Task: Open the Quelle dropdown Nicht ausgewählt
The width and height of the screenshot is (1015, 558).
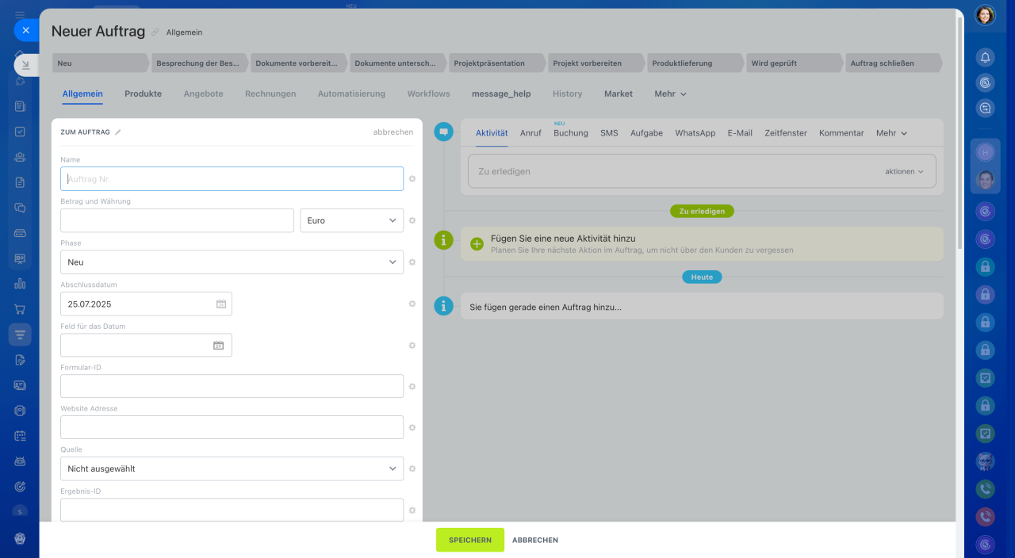Action: pos(232,468)
